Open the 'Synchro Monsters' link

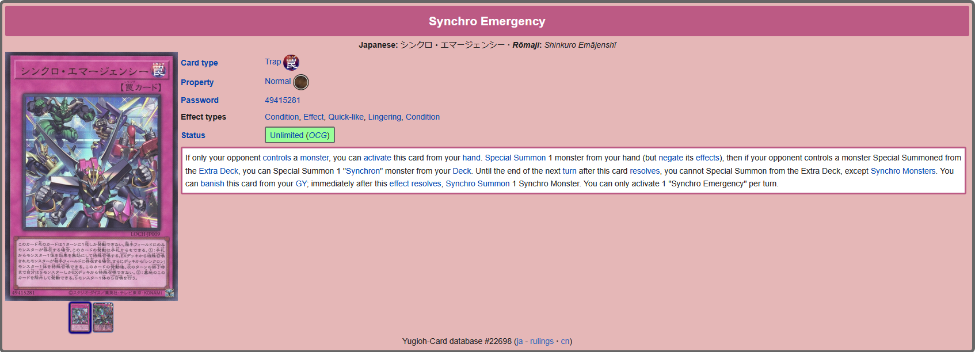click(903, 171)
